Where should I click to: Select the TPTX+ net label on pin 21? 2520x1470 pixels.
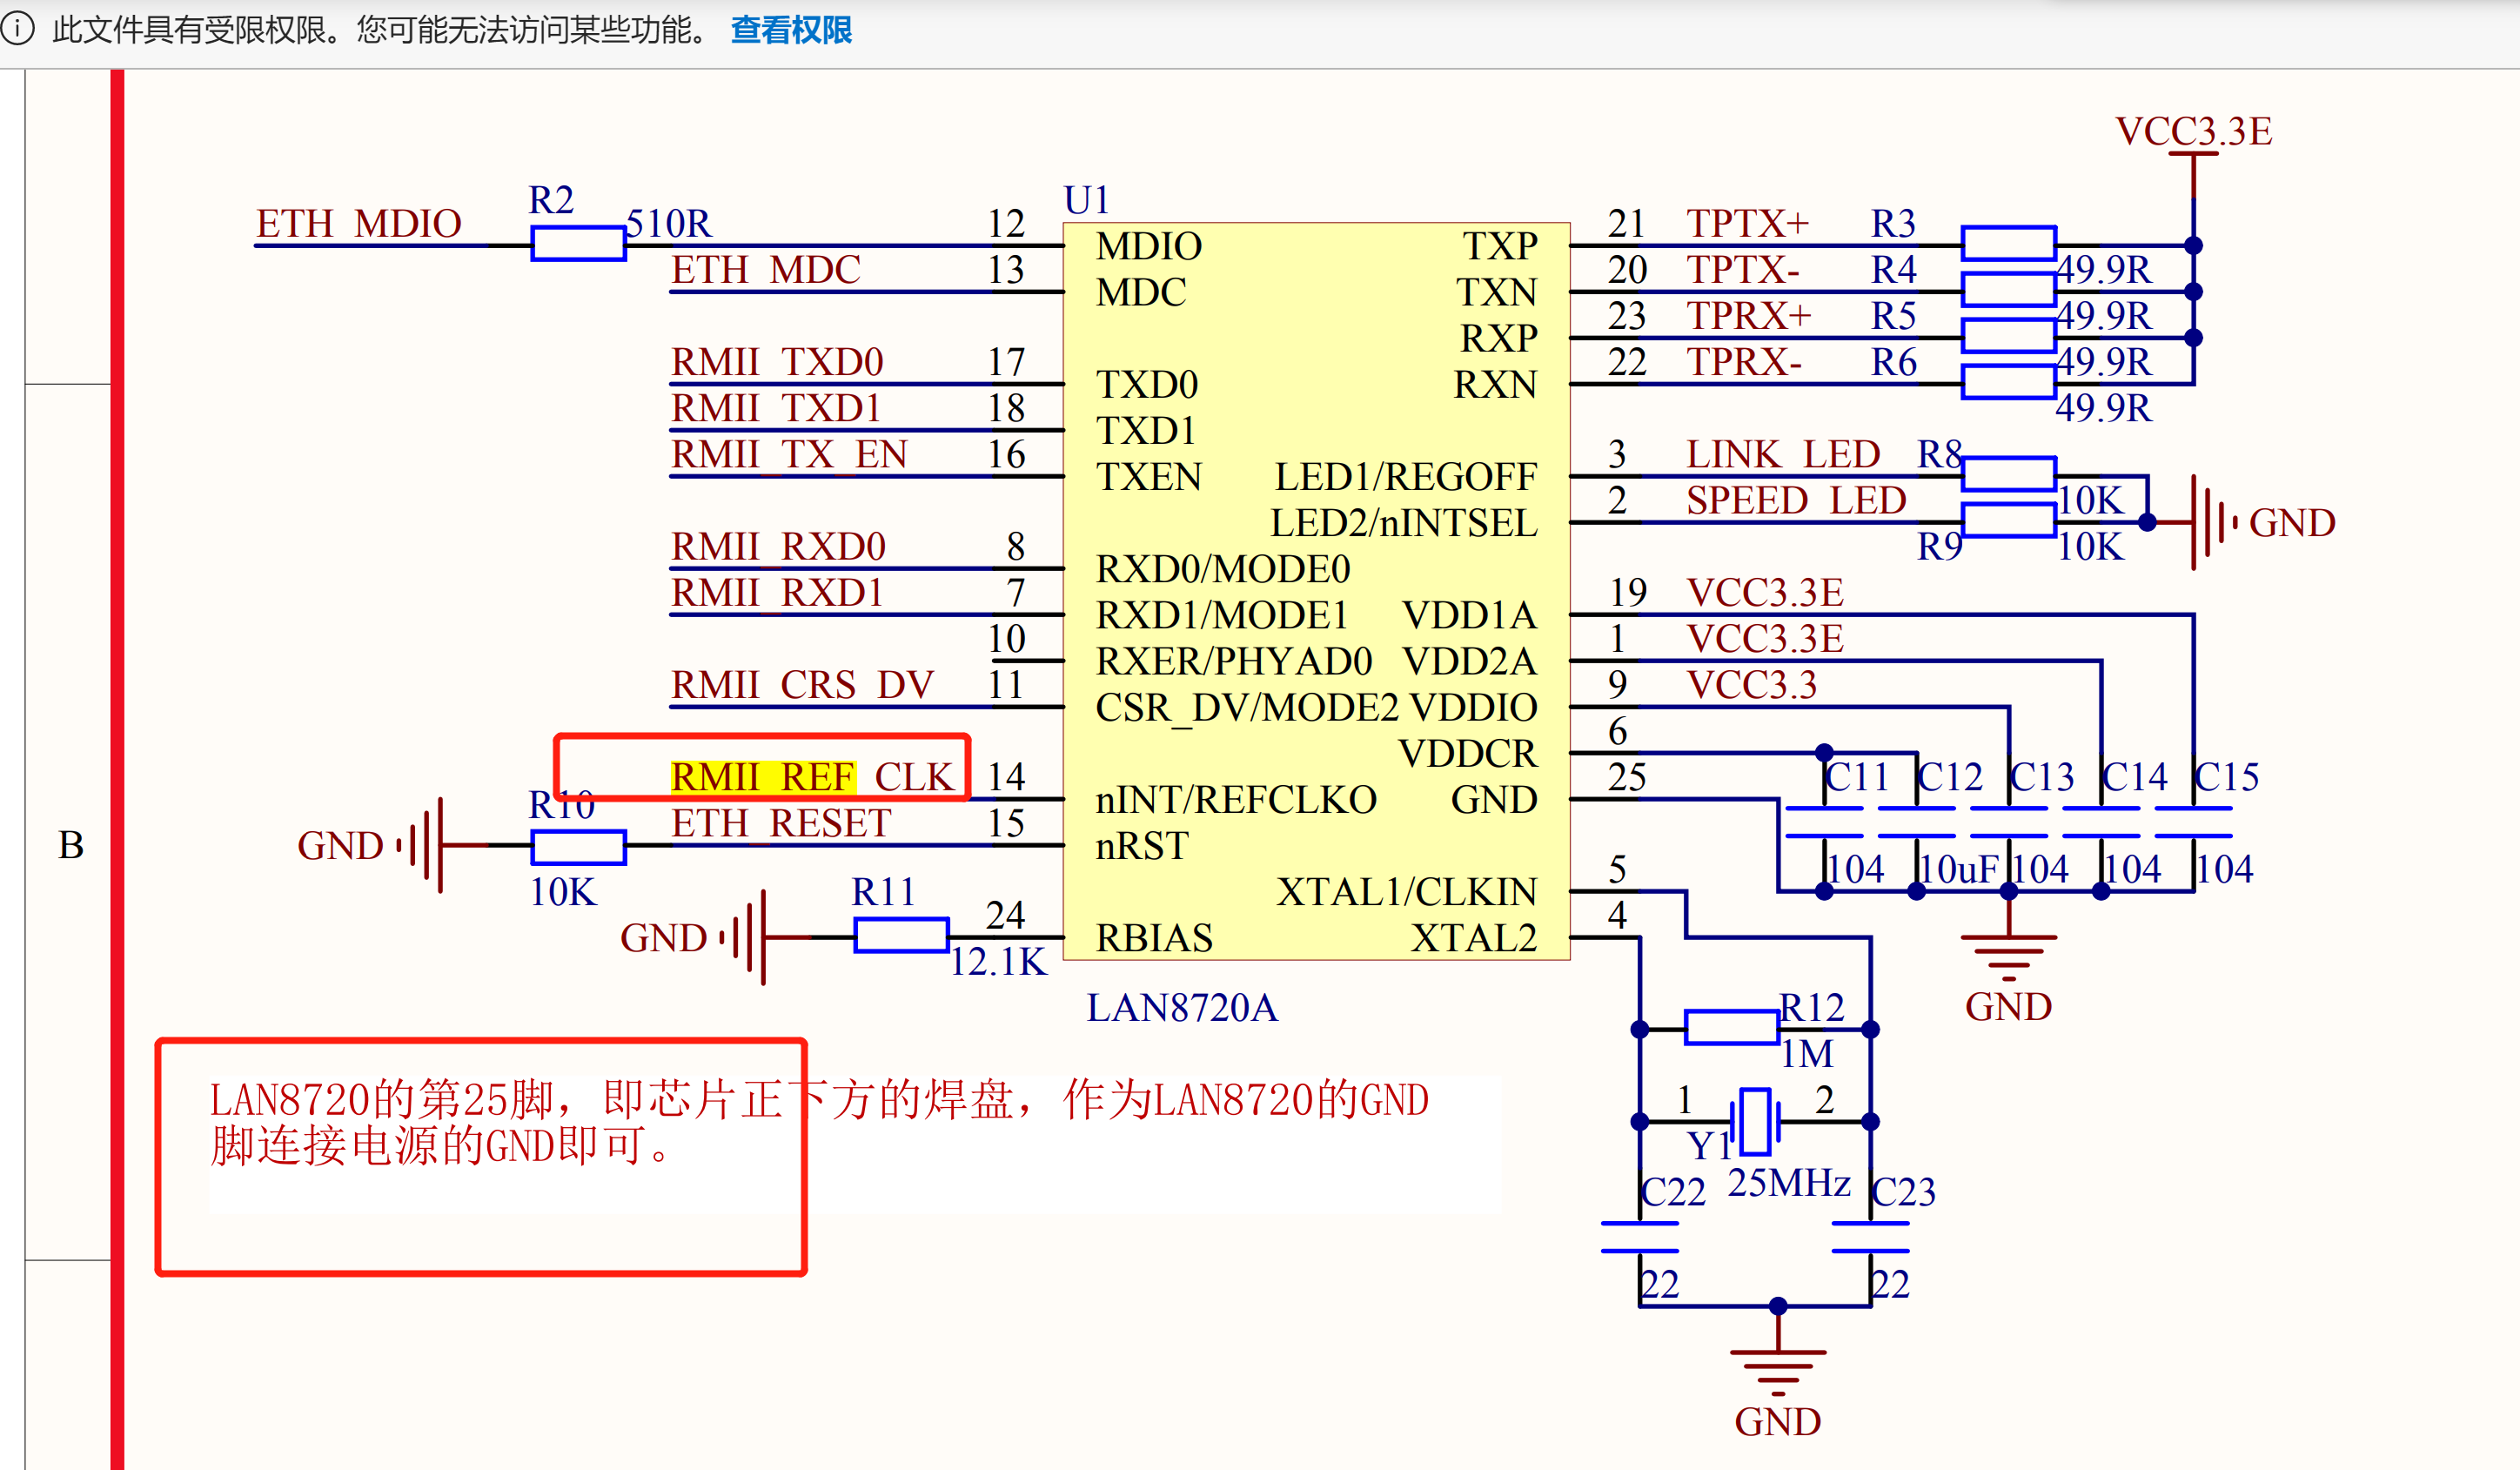[x=1748, y=222]
